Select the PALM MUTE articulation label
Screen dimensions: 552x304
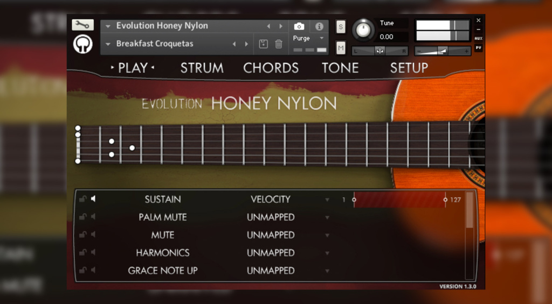point(163,217)
